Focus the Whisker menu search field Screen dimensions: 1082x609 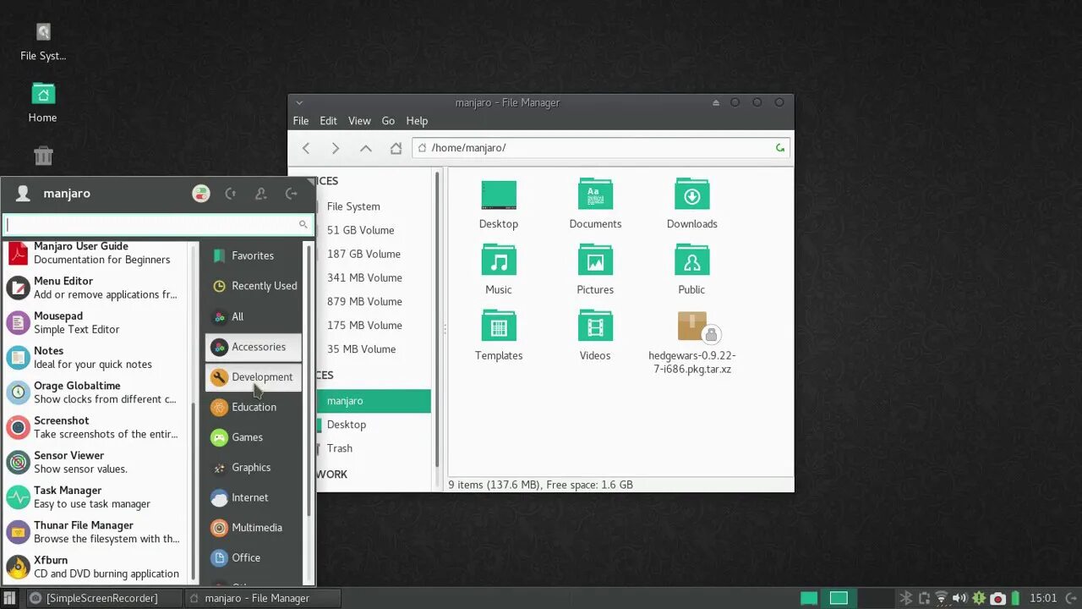pos(158,224)
